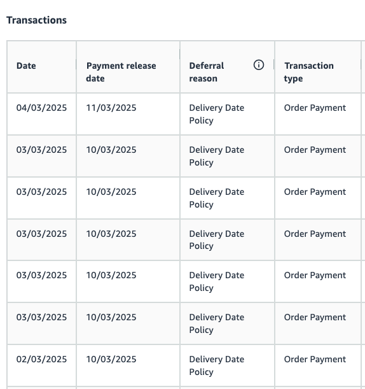The height and width of the screenshot is (389, 365).
Task: Select the 02/03/2025 date cell
Action: point(41,359)
